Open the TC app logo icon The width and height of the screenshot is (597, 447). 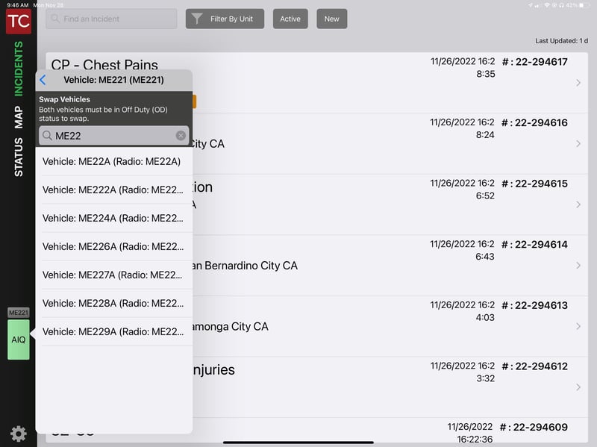point(18,21)
